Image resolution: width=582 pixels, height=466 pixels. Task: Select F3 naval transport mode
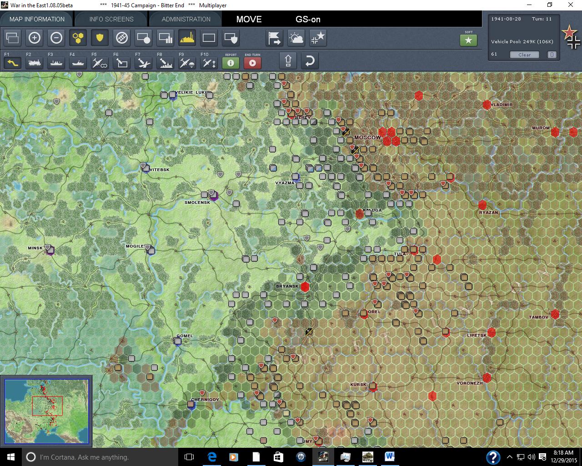56,62
